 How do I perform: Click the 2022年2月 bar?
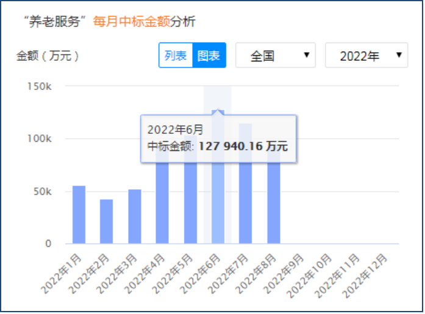coord(106,222)
